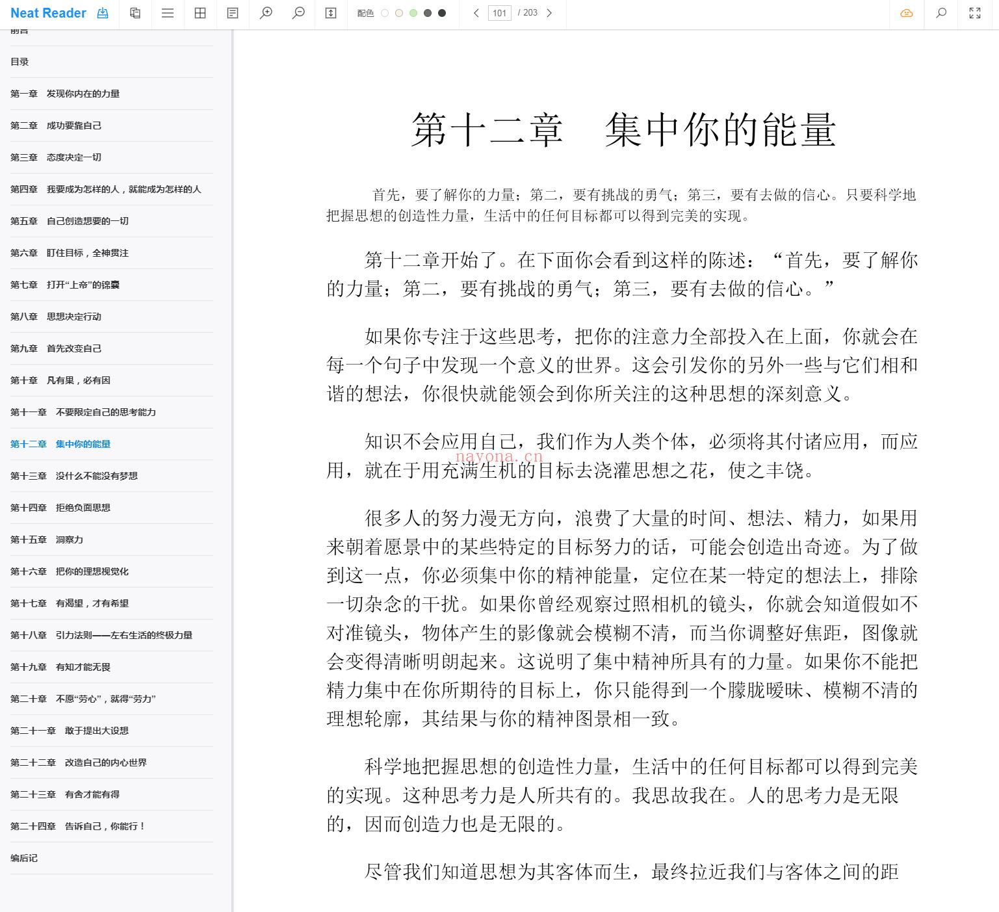Viewport: 999px width, 912px height.
Task: Open 第十一章 不要限定自己的思考能力
Action: pyautogui.click(x=112, y=412)
